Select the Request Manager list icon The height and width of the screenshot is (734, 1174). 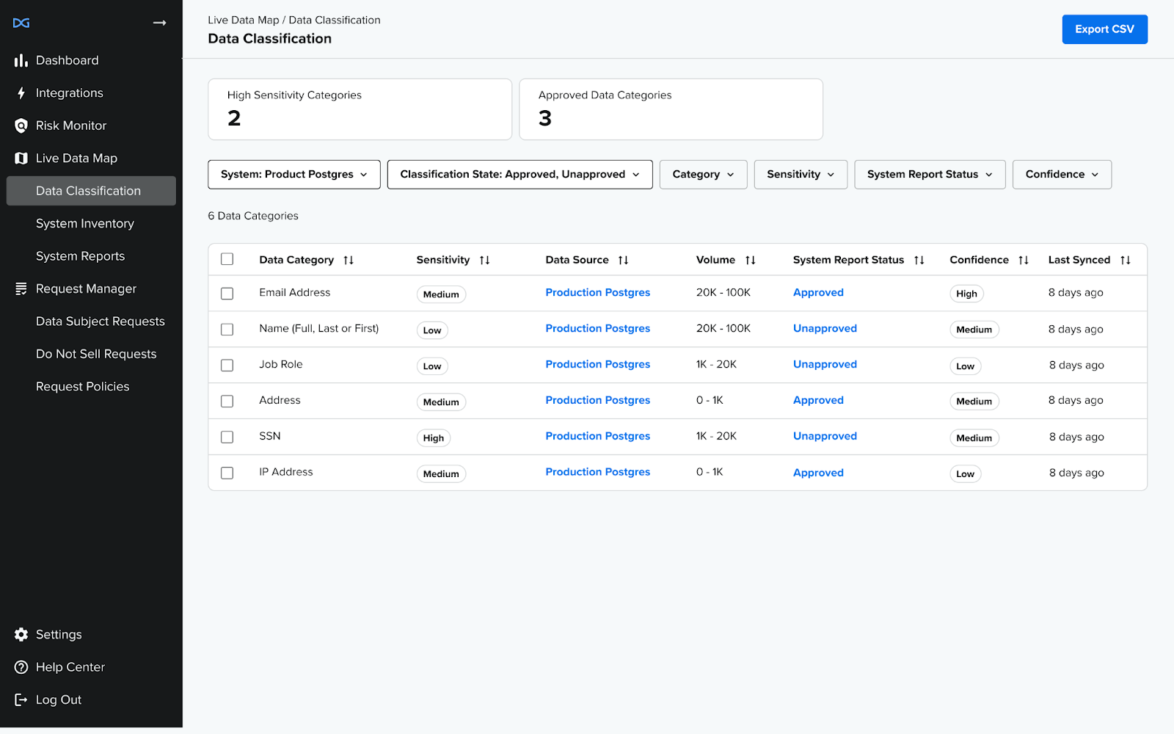[x=21, y=288]
